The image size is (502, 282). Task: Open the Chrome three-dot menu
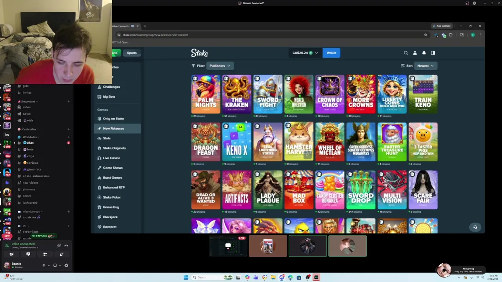[x=480, y=35]
